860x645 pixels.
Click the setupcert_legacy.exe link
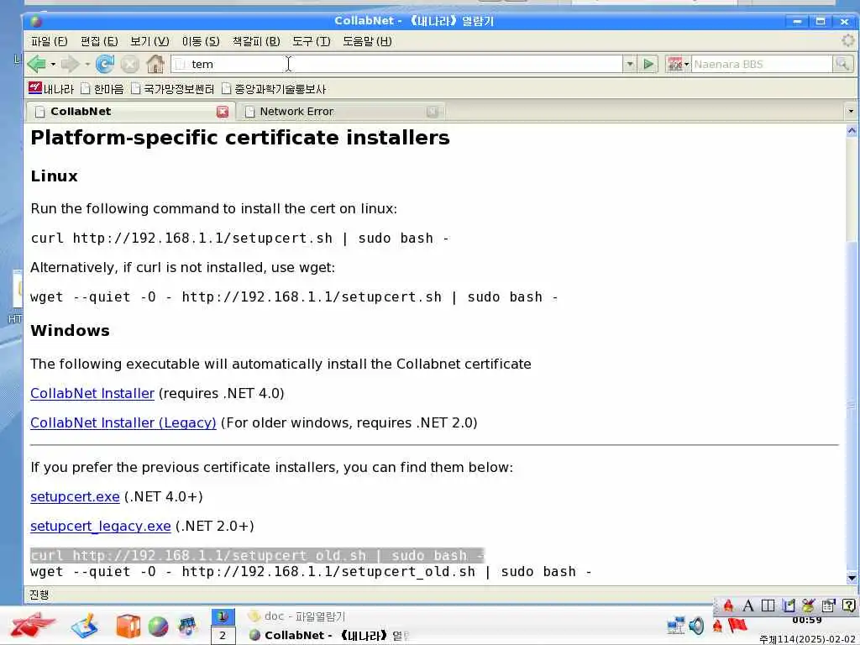coord(101,526)
